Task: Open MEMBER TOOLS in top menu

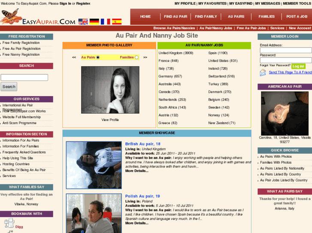Action: click(297, 3)
